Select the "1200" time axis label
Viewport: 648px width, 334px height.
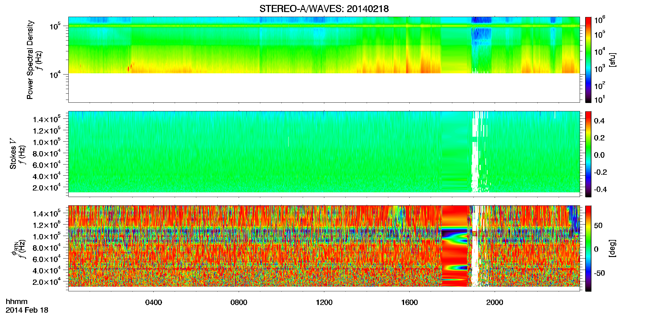point(324,302)
